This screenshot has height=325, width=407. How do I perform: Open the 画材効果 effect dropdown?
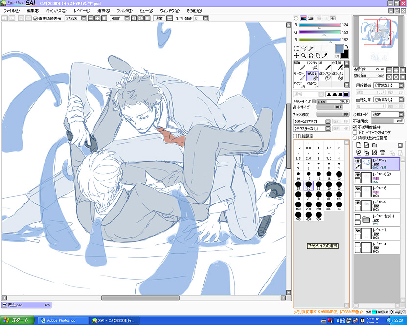pos(401,100)
